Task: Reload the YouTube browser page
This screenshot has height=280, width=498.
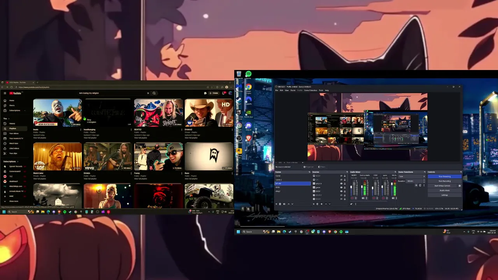Action: (11, 87)
